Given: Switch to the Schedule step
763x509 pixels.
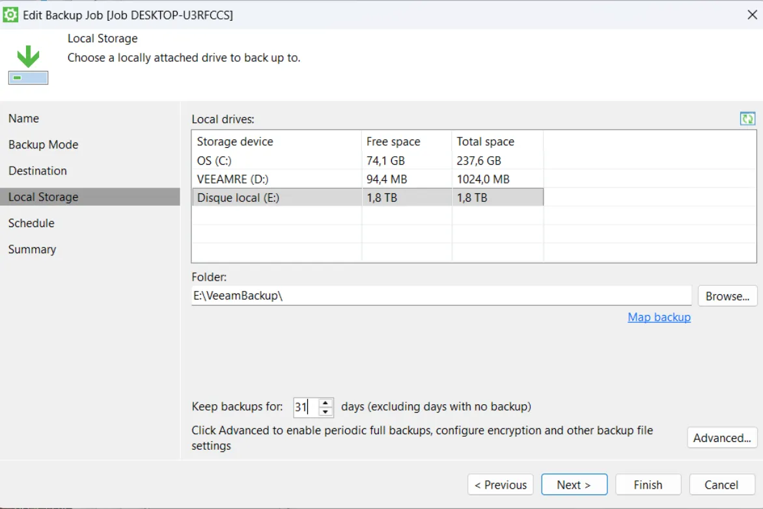Looking at the screenshot, I should click(31, 223).
